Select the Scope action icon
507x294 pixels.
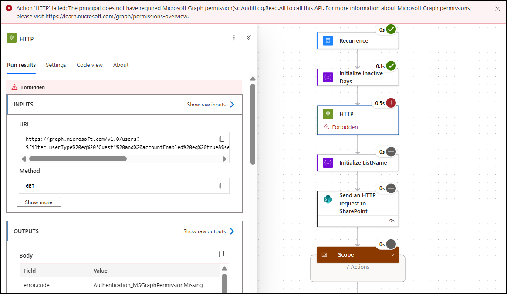pos(324,254)
